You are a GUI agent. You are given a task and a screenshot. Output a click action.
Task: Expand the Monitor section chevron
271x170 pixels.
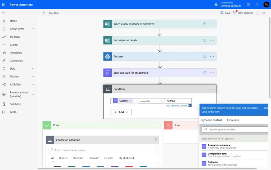[x=33, y=77]
